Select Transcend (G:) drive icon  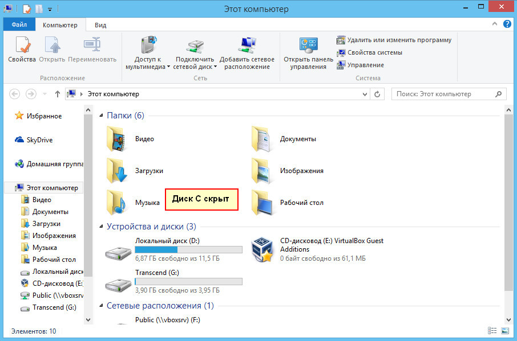tap(118, 285)
